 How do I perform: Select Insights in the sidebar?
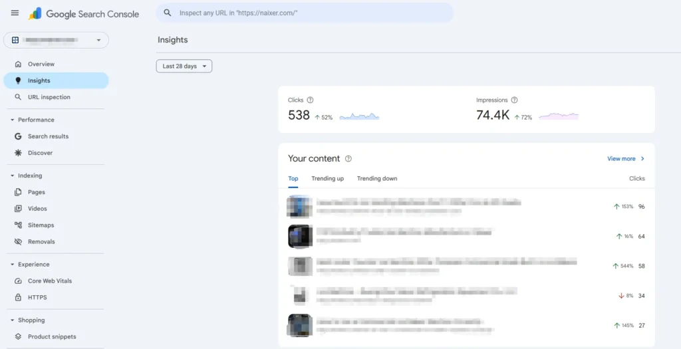point(56,80)
